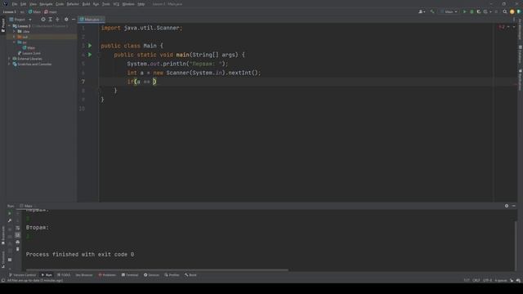Click the Expand All icon in Project panel

tap(51, 20)
